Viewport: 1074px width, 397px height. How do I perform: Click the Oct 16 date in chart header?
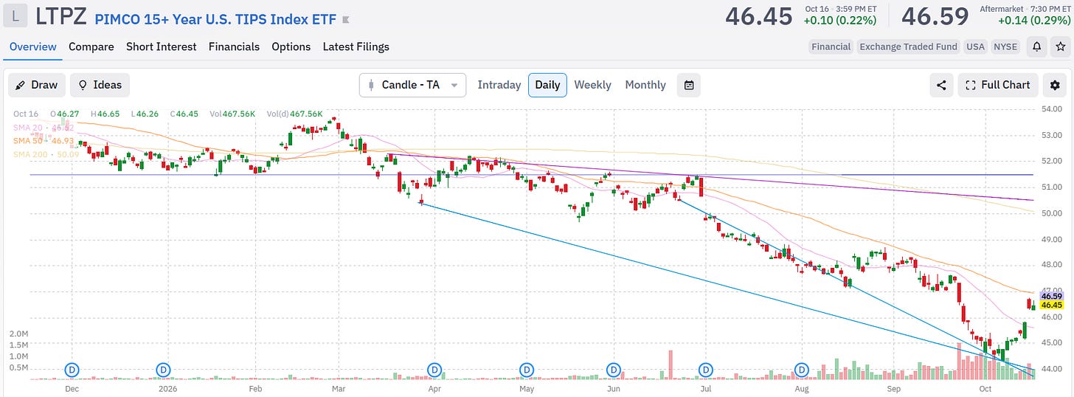click(25, 114)
